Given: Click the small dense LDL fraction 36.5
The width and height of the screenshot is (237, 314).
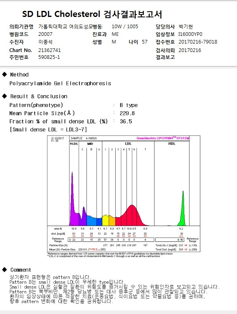Looking at the screenshot, I should coord(126,121).
